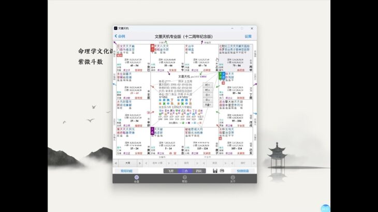Screen dimensions: 378x212
Task: Advance the day with 日↑ button
Action: [207, 95]
